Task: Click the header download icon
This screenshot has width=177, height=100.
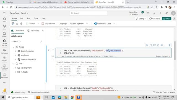Action: pos(154,13)
